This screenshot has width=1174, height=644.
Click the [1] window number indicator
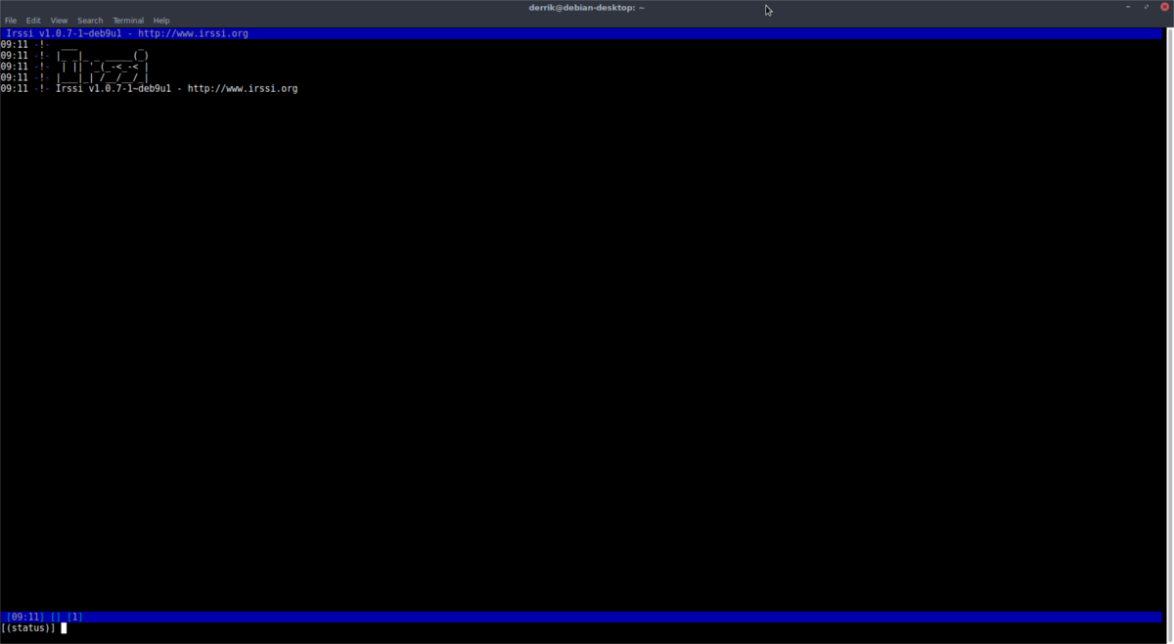tap(74, 617)
